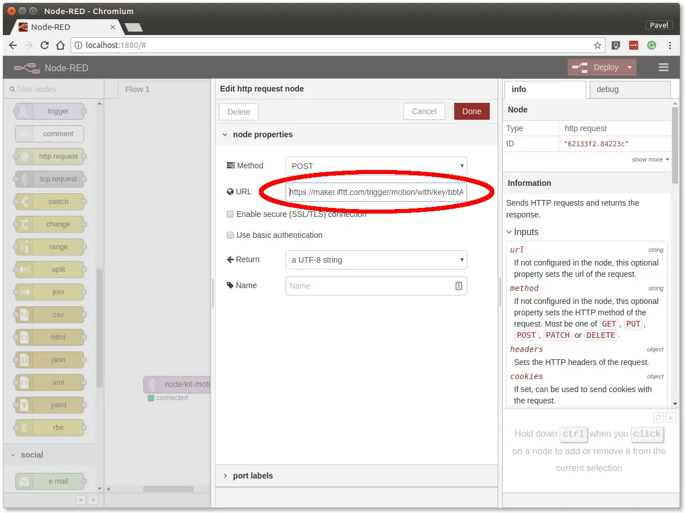Click the Delete button in editor
This screenshot has height=513, width=685.
(239, 112)
